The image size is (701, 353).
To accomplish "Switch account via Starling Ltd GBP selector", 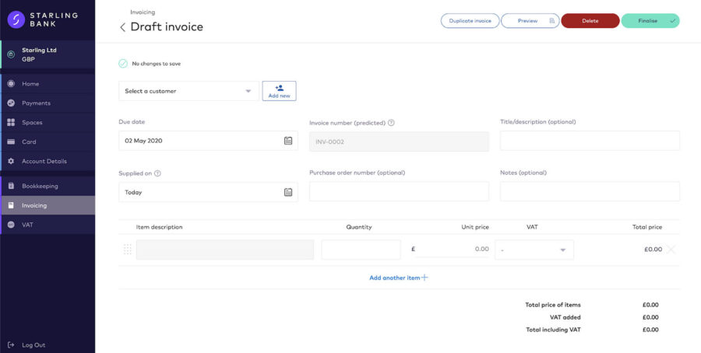I will 47,54.
